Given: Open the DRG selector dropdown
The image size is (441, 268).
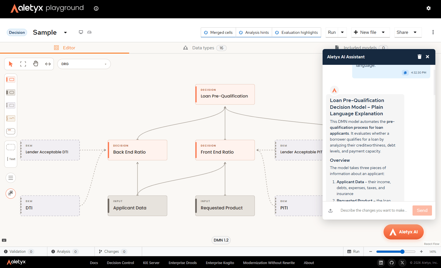Looking at the screenshot, I should (x=84, y=64).
